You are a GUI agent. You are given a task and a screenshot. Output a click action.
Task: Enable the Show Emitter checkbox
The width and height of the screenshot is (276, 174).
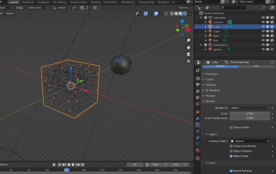click(x=231, y=127)
